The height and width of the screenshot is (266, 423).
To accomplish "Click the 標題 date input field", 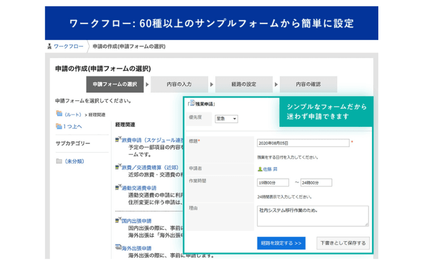I will 303,143.
